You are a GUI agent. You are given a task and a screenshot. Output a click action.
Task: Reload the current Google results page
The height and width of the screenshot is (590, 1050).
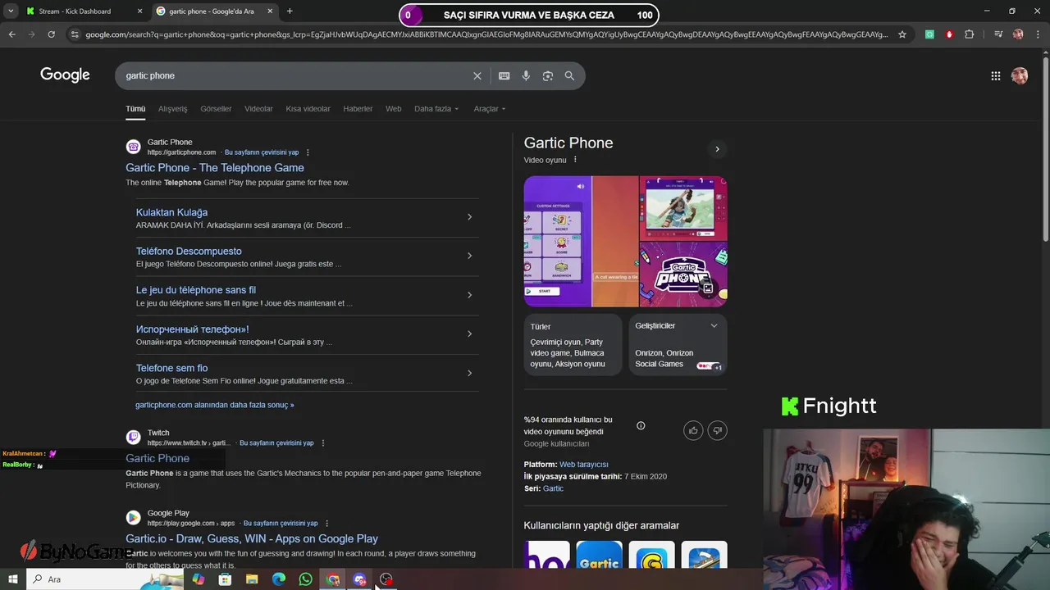(51, 34)
